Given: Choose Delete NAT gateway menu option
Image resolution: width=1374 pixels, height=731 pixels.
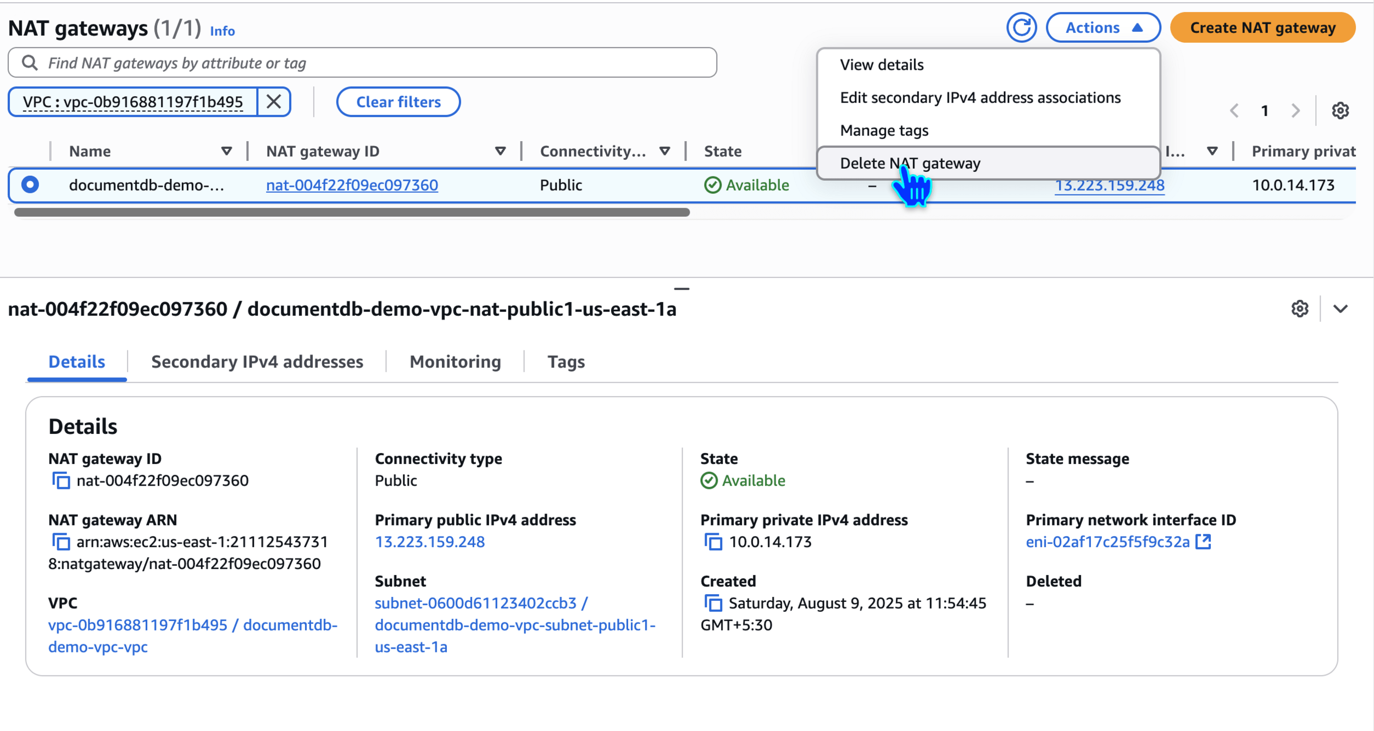Looking at the screenshot, I should 910,163.
